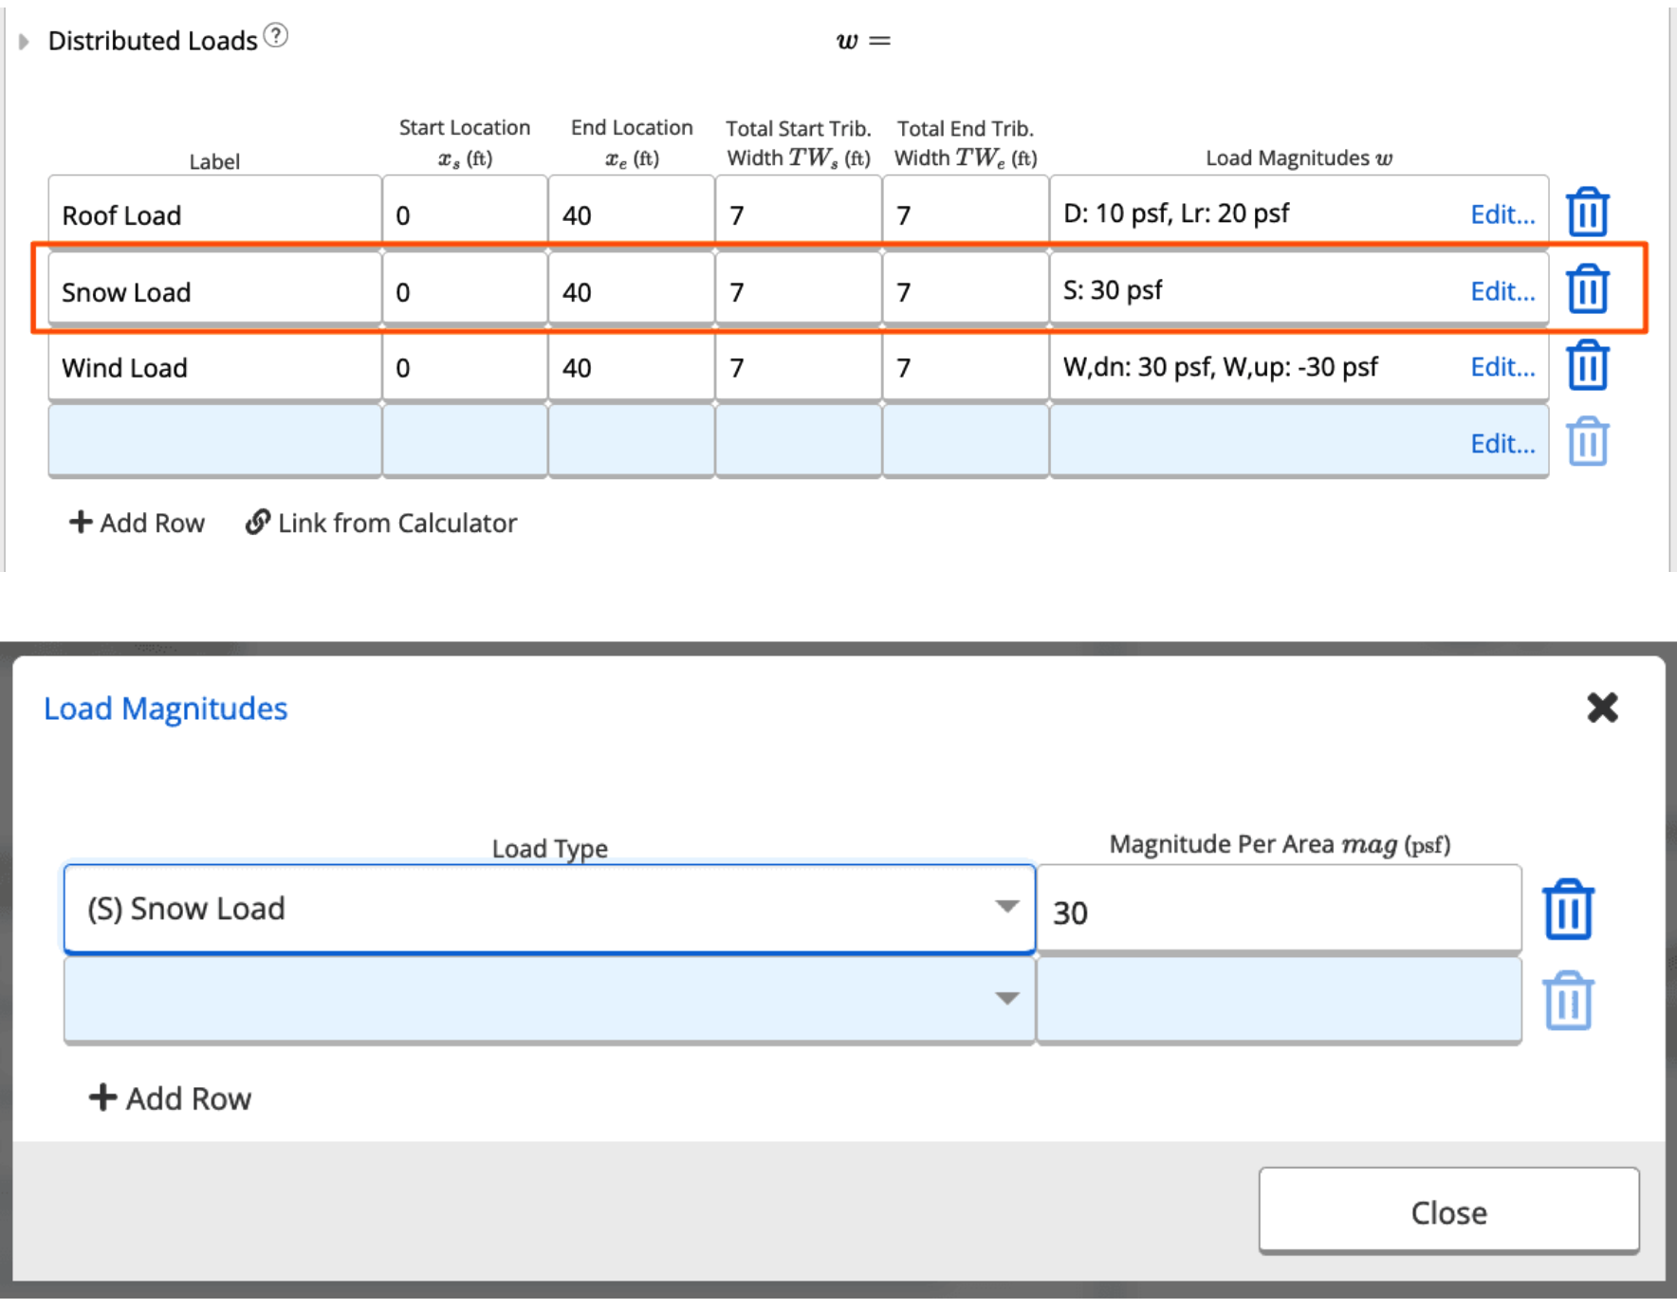
Task: Click trash icon of empty distributed load row
Action: (x=1587, y=442)
